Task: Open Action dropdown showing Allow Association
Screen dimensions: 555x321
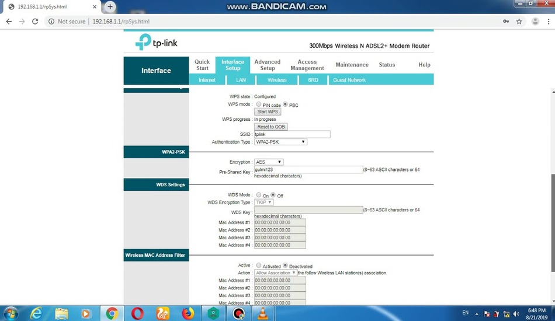Action: pyautogui.click(x=275, y=273)
